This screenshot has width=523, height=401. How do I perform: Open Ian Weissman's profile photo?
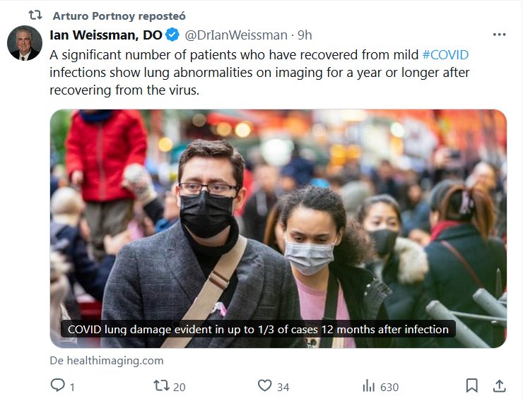click(x=24, y=44)
